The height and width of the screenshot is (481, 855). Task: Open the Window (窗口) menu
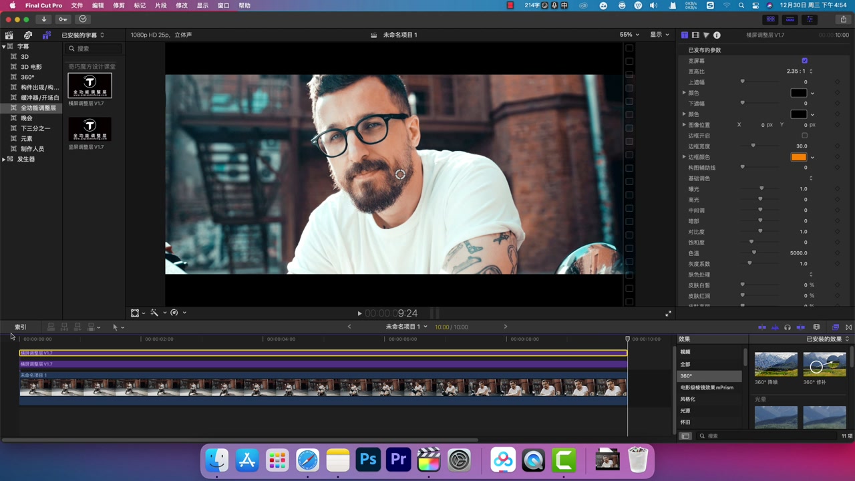click(223, 5)
